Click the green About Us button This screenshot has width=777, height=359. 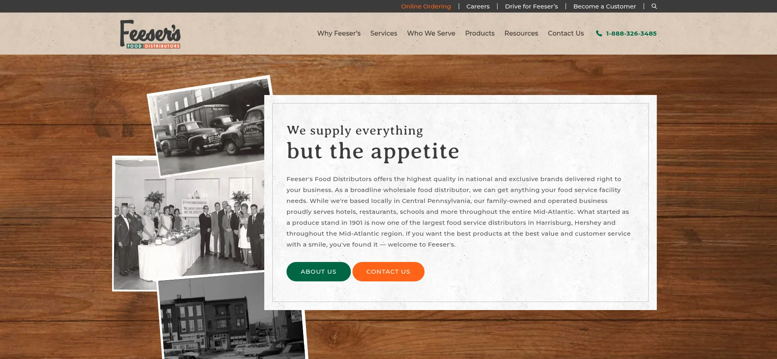[x=318, y=272]
